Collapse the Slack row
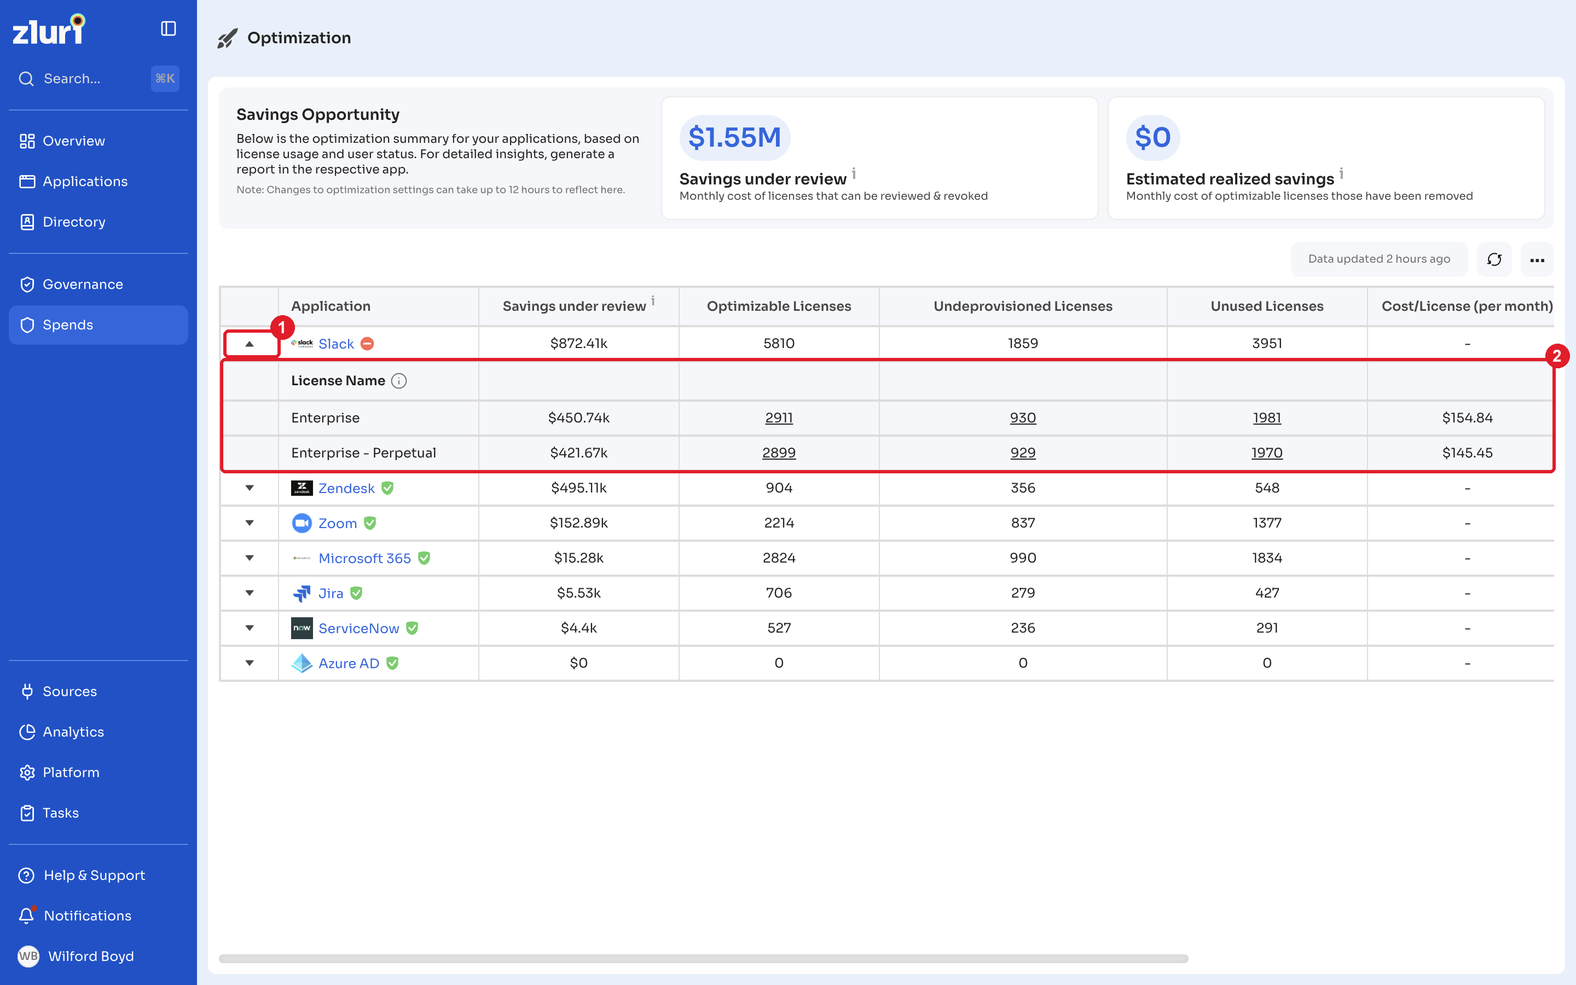Image resolution: width=1576 pixels, height=985 pixels. (x=250, y=344)
